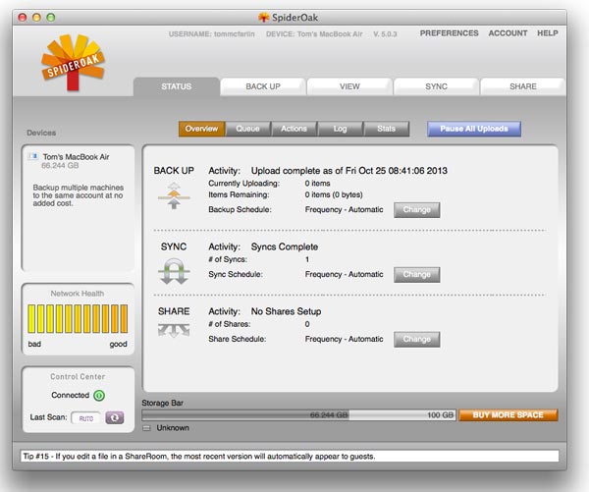Image resolution: width=589 pixels, height=492 pixels.
Task: Click the Tip #15 text bar
Action: (290, 457)
